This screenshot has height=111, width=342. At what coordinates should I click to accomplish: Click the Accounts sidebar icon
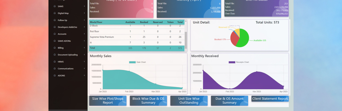[55, 34]
